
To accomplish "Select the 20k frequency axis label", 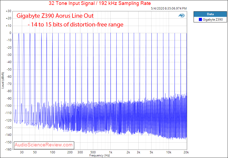I will click(x=186, y=152).
